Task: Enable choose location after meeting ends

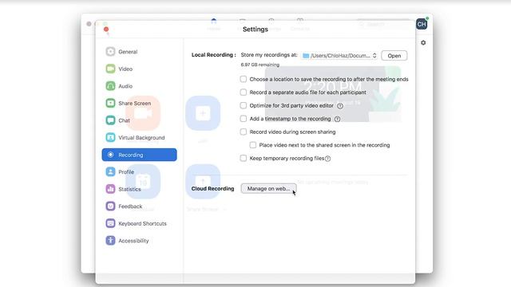Action: [x=243, y=79]
